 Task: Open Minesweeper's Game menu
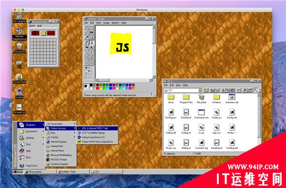(32, 26)
